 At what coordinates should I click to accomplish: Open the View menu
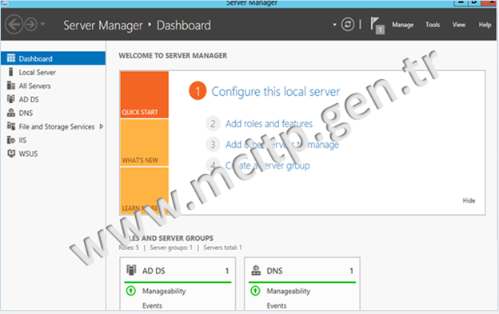[x=458, y=25]
